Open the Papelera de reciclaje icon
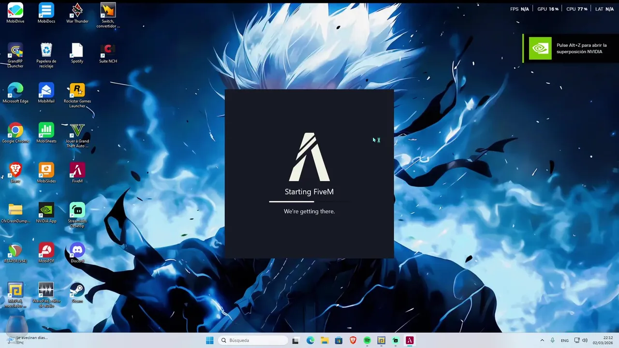The width and height of the screenshot is (619, 348). click(46, 56)
